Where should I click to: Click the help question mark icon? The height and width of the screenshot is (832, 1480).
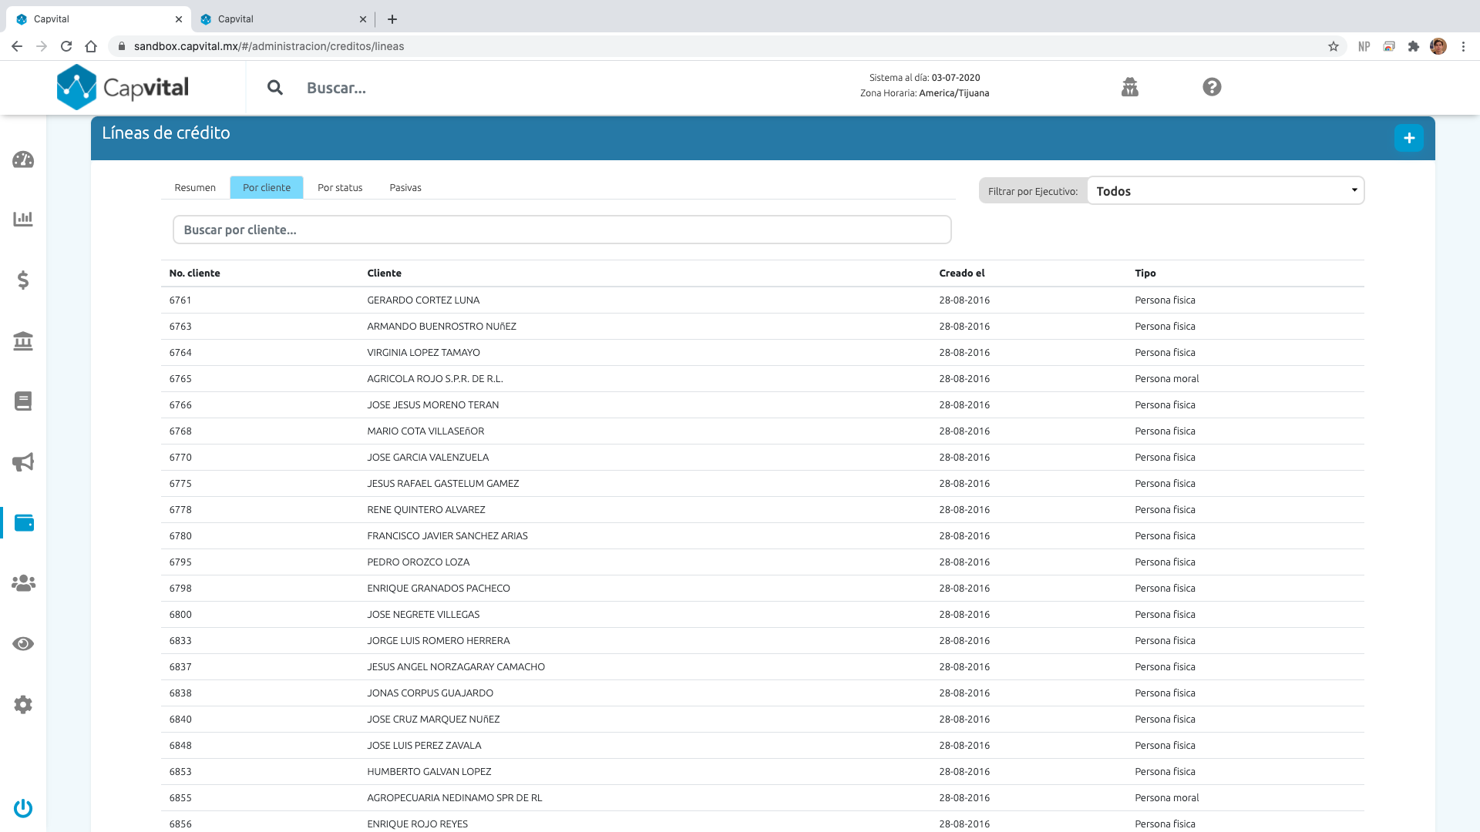coord(1212,87)
